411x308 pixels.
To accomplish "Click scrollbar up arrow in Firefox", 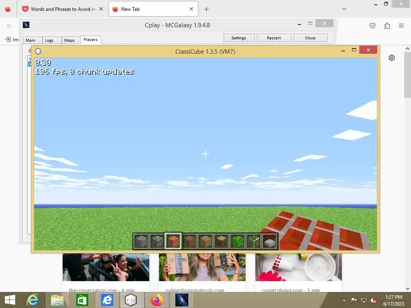I will click(x=407, y=49).
